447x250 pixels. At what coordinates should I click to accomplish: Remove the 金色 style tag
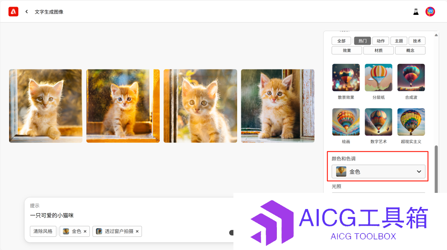85,231
